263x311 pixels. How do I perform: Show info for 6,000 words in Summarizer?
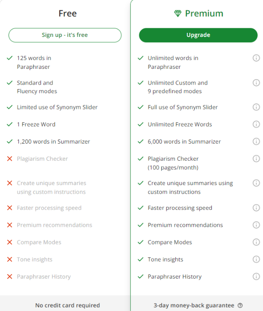coord(256,141)
